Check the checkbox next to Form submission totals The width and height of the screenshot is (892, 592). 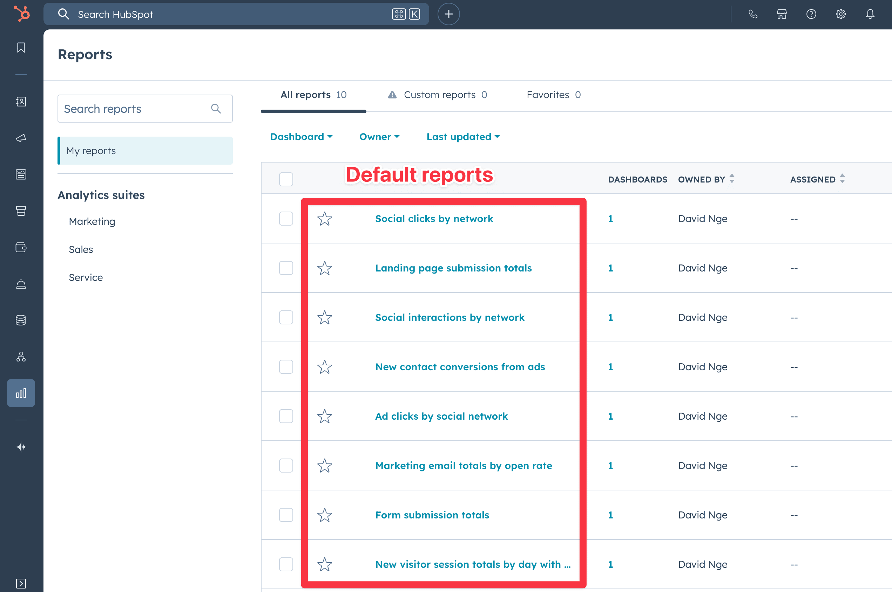[286, 515]
